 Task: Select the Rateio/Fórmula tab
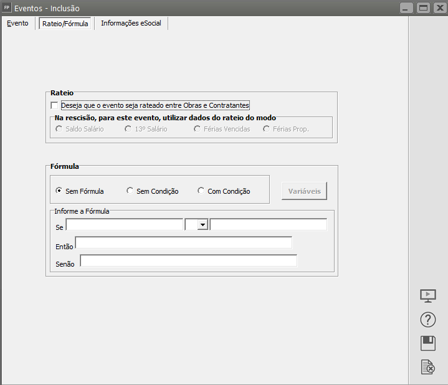[x=65, y=24]
